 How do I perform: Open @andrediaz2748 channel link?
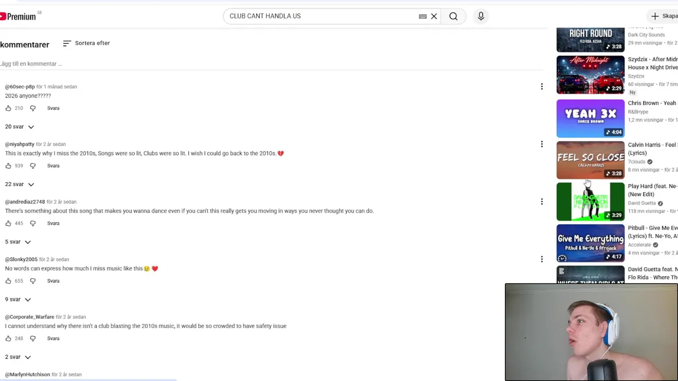[x=25, y=203]
